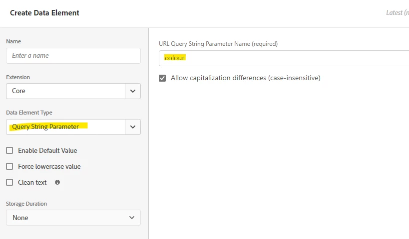Expand the Data Element Type chevron button

coord(133,127)
